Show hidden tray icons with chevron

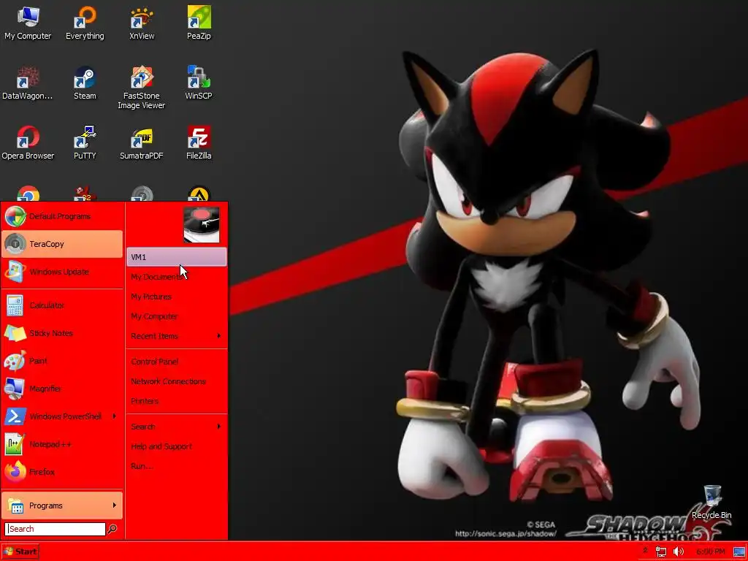645,551
